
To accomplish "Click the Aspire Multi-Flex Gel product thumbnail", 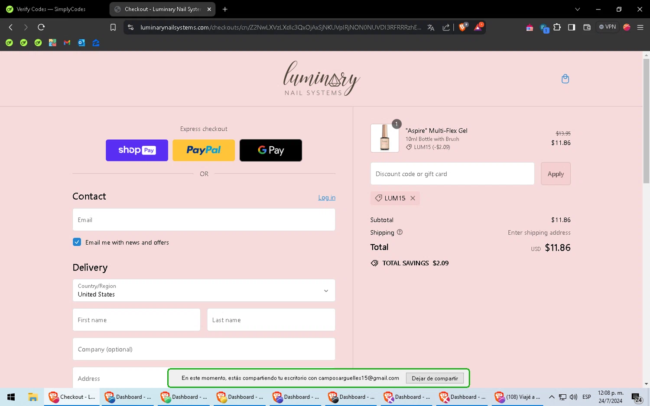I will click(x=385, y=138).
